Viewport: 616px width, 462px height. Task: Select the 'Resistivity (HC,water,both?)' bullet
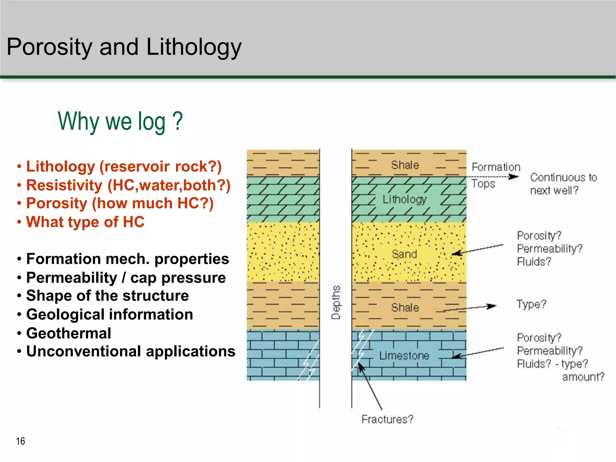(128, 185)
